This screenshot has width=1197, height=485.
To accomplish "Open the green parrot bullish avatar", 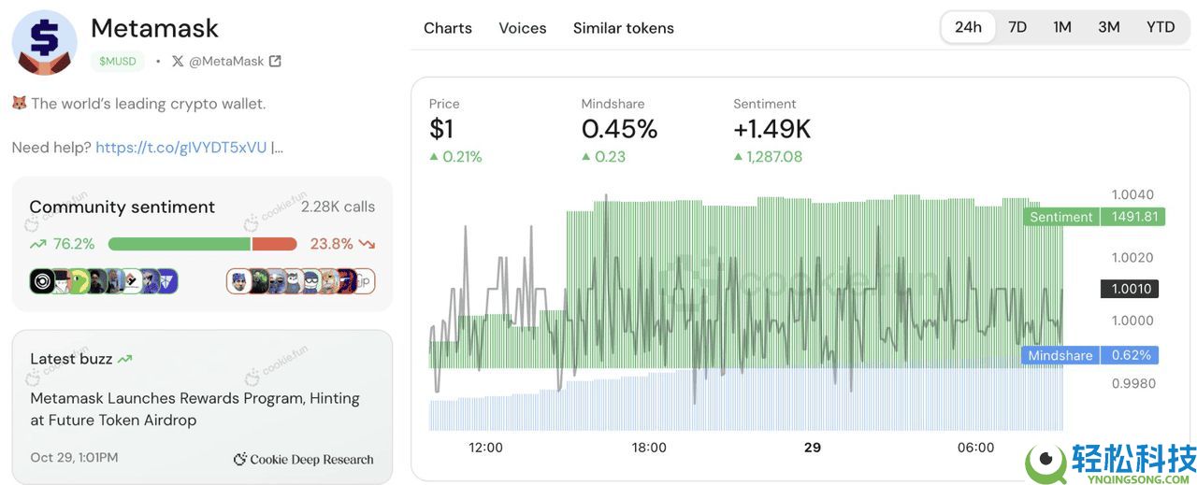I will (78, 281).
